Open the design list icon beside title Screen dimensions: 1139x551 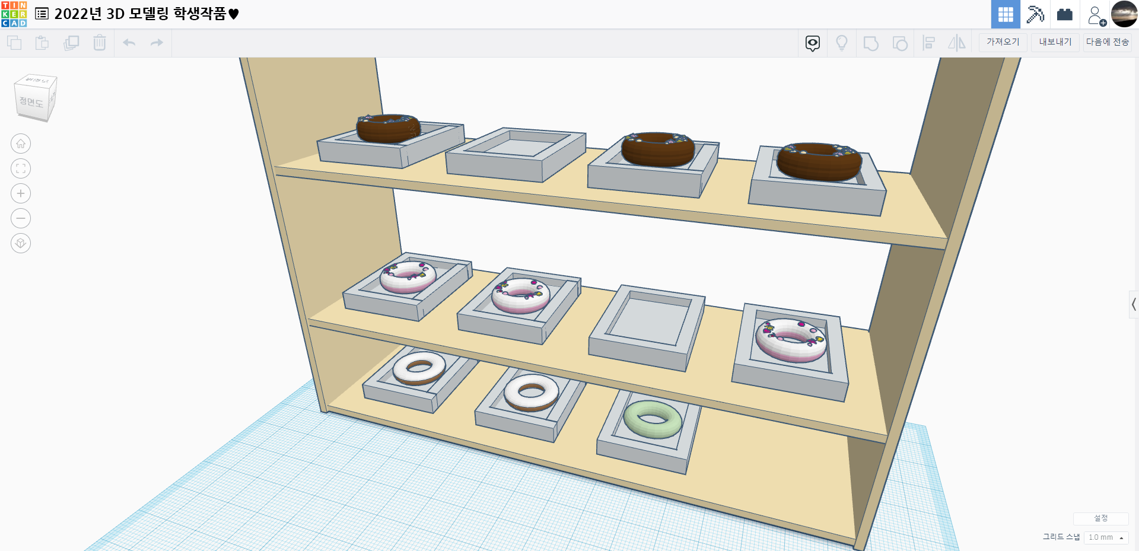(x=42, y=14)
